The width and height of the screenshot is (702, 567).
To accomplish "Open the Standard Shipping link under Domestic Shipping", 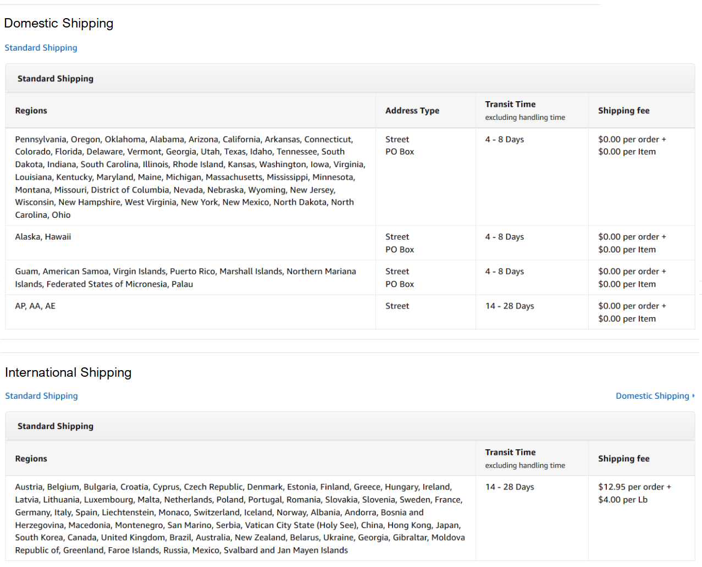I will point(41,48).
